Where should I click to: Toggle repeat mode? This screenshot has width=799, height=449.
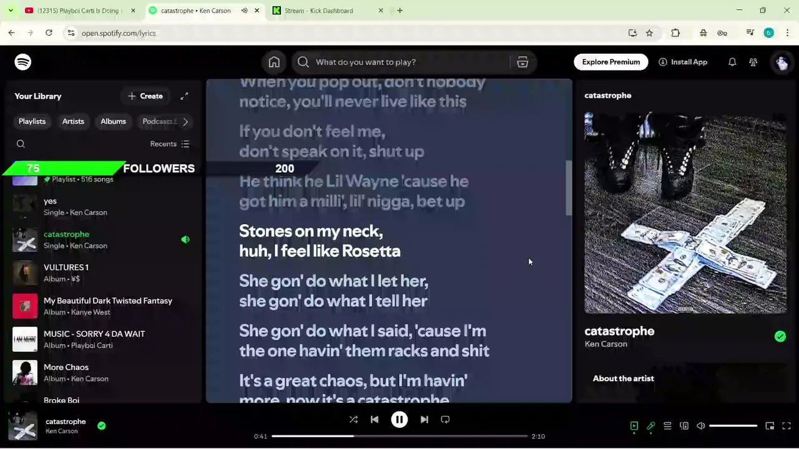[445, 420]
